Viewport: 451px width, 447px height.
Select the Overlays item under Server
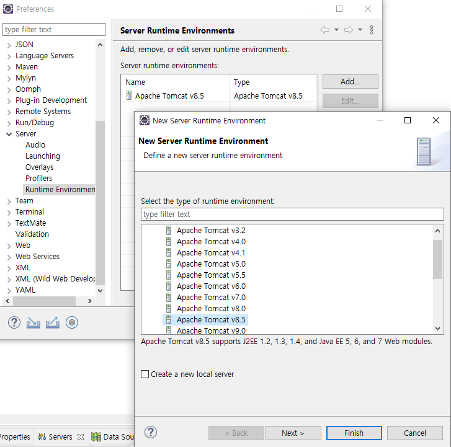click(x=40, y=167)
